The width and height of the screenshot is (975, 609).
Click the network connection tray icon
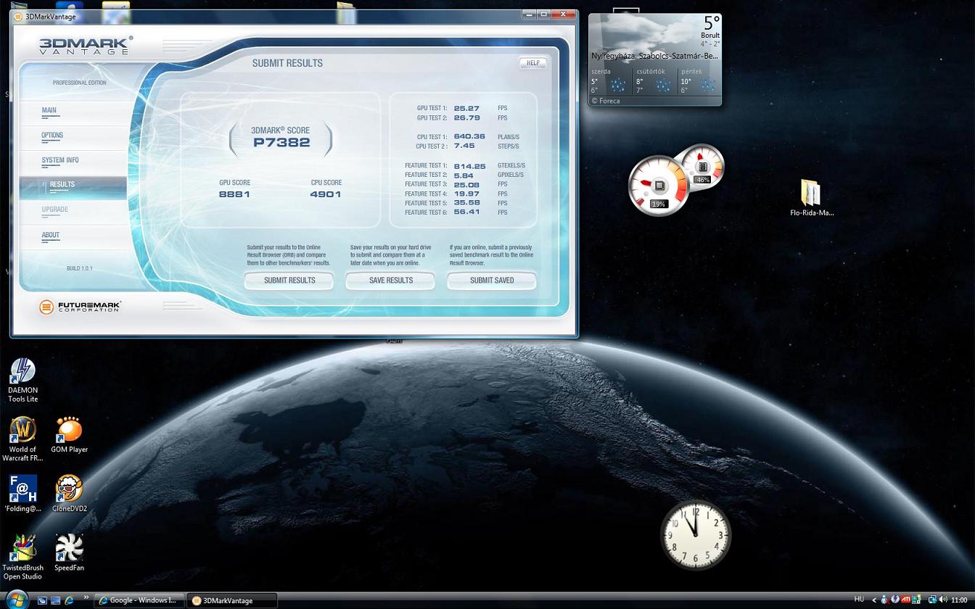(933, 600)
